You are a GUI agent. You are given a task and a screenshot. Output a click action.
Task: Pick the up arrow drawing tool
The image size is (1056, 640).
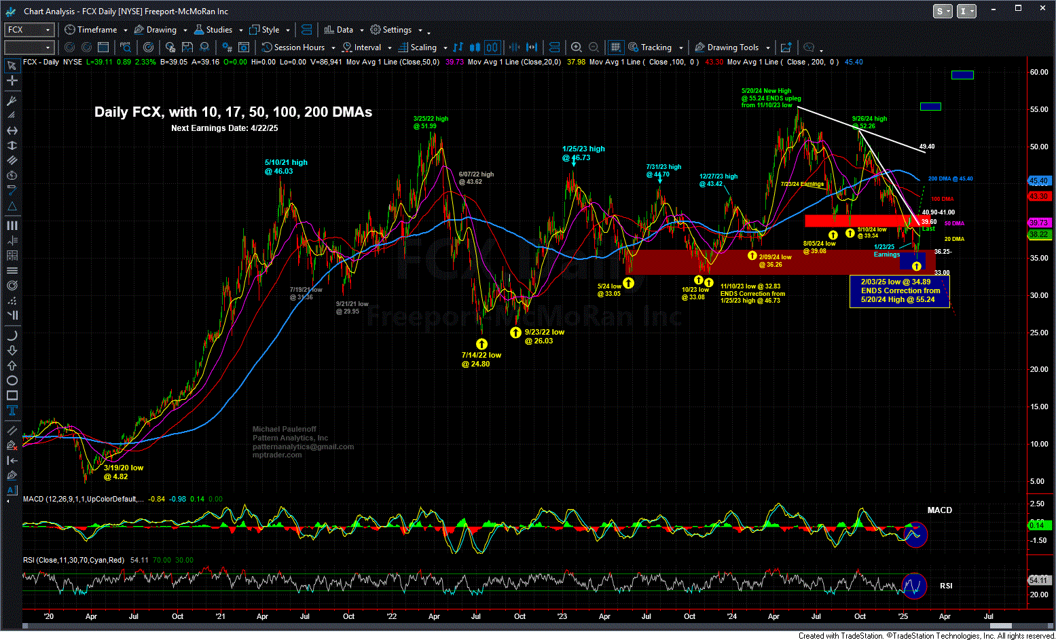[x=12, y=365]
